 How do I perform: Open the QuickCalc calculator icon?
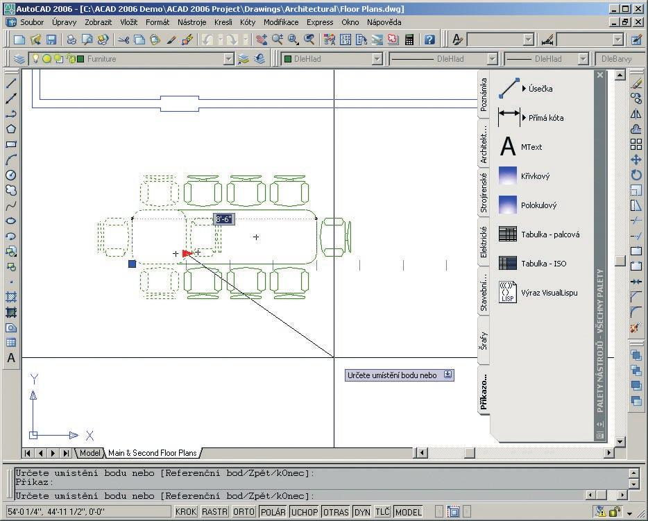[409, 40]
